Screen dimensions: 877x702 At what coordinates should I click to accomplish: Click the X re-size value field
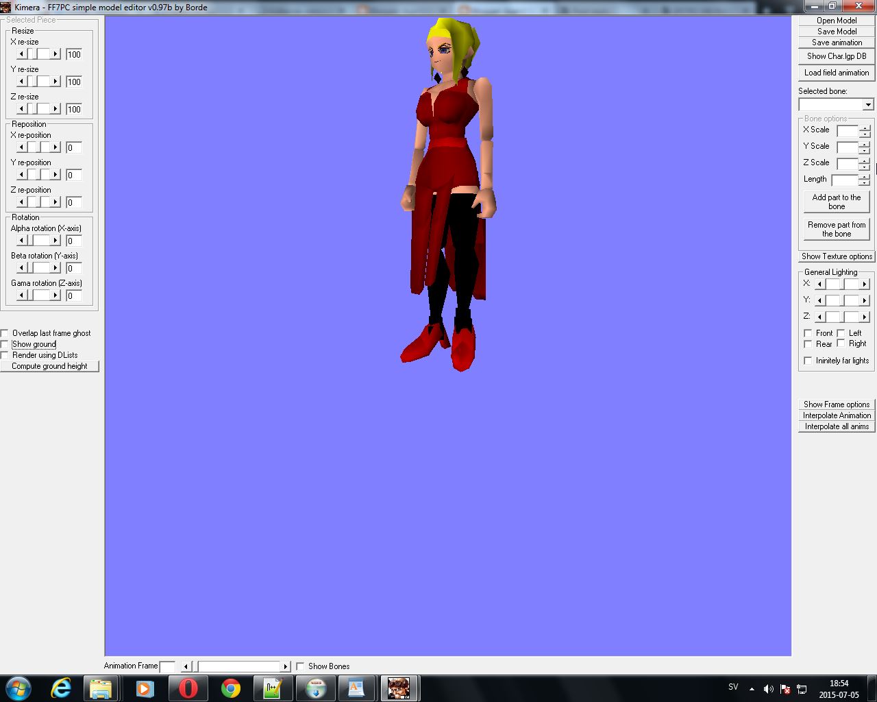74,54
